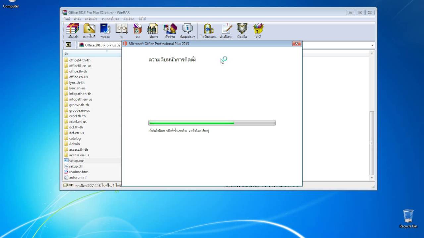Viewport: 424px width, 238px height.
Task: Click the WinRAR file list scroll-down arrow
Action: tap(372, 178)
